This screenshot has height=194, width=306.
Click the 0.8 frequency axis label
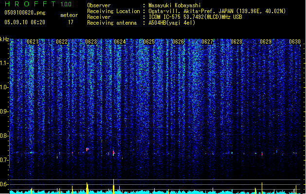[x=4, y=136]
